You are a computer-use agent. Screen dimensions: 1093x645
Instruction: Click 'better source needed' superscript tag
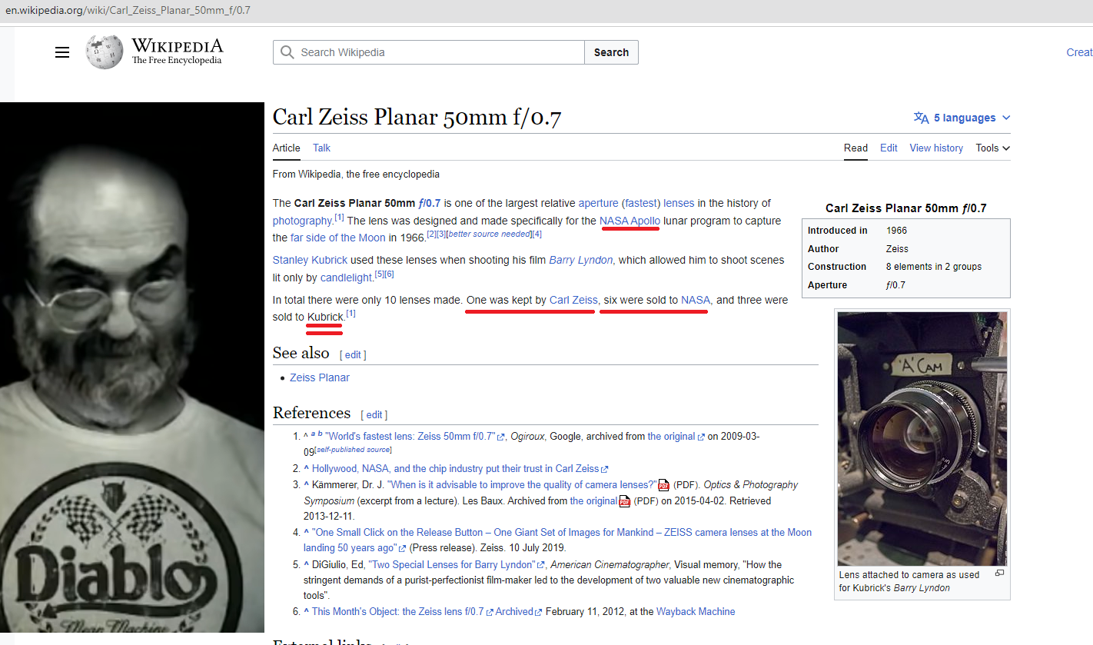coord(489,234)
